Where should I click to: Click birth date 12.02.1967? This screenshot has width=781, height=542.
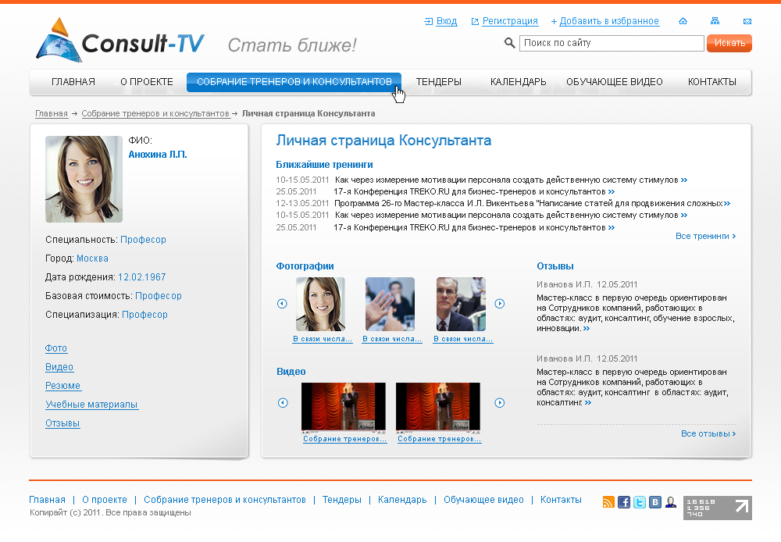(x=141, y=277)
